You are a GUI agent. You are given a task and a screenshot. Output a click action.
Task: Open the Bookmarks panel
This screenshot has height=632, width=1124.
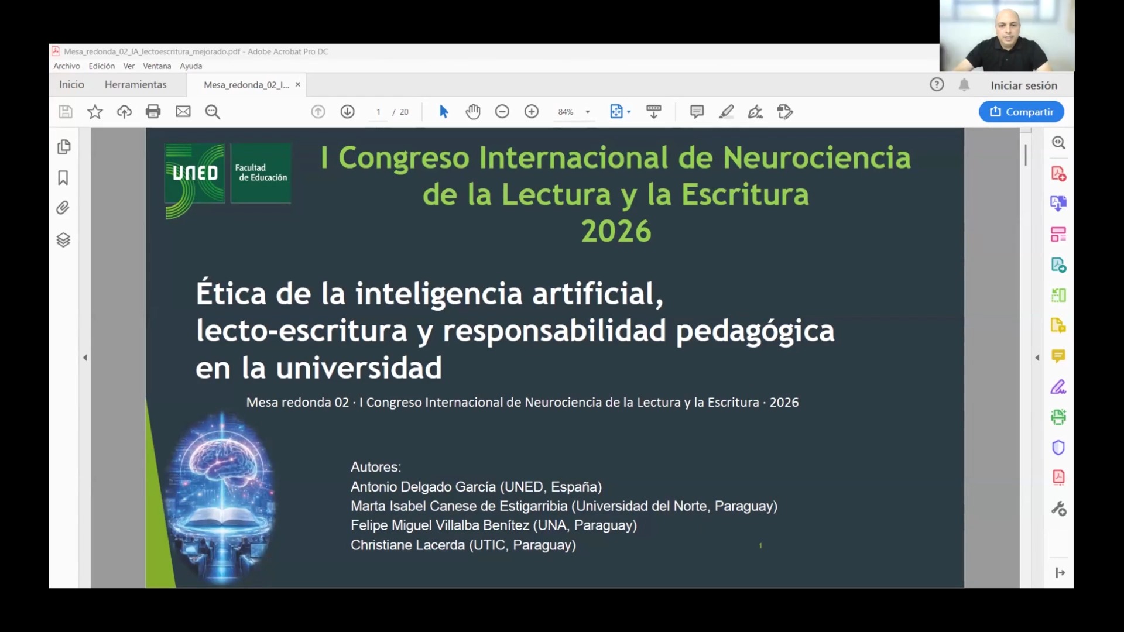(63, 178)
